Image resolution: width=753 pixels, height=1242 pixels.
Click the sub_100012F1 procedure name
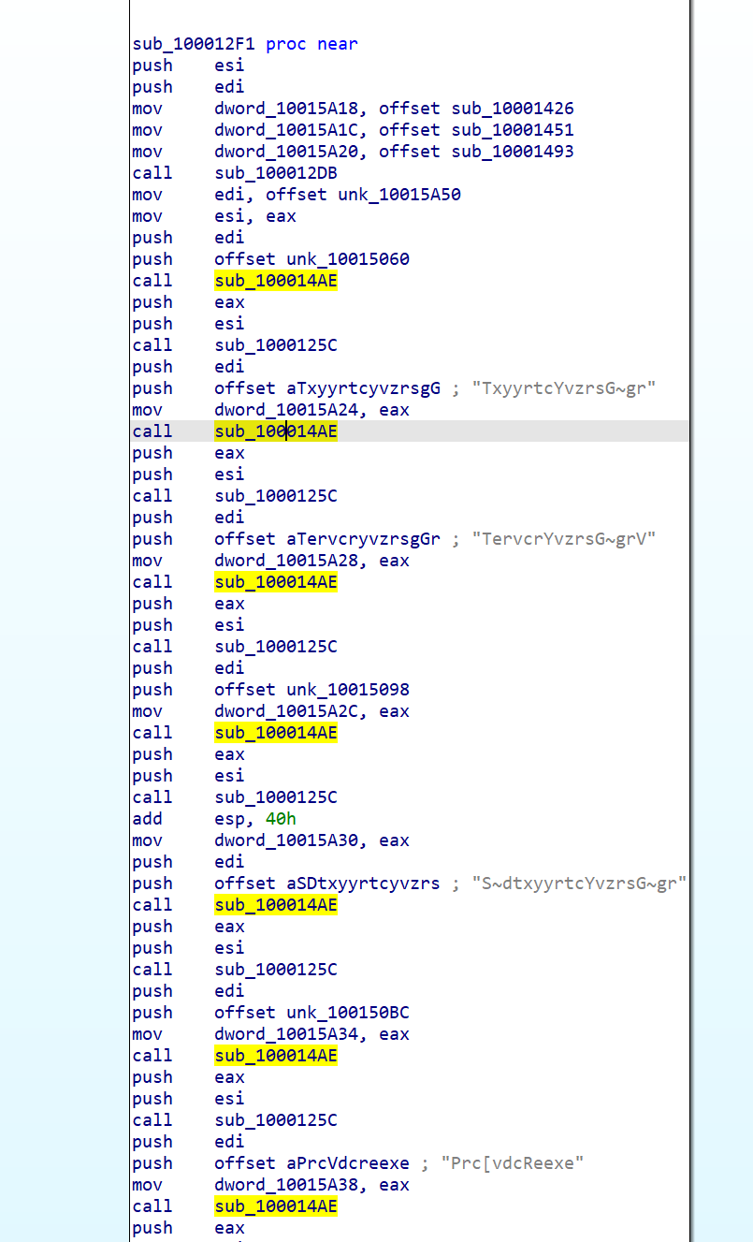[194, 44]
